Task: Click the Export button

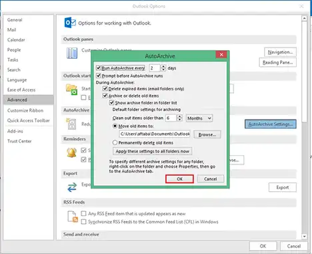Action: (x=283, y=187)
